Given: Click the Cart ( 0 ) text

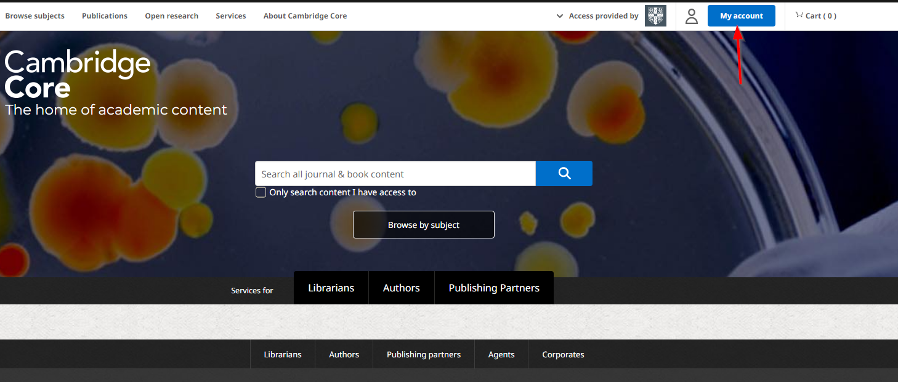Looking at the screenshot, I should click(x=821, y=16).
